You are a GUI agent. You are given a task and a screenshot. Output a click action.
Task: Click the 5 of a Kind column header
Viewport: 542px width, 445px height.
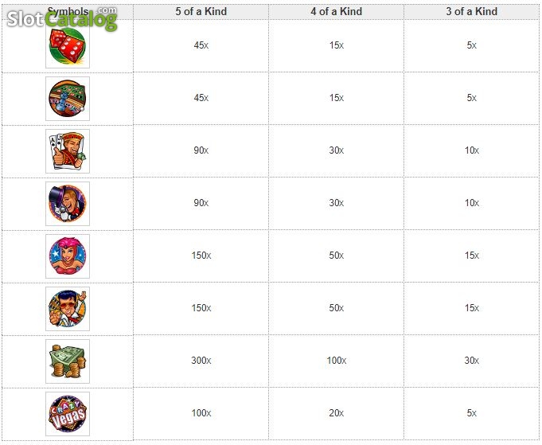click(201, 11)
